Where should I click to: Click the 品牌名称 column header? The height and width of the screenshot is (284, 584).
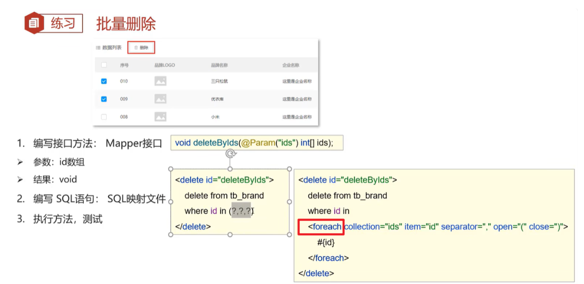click(219, 65)
